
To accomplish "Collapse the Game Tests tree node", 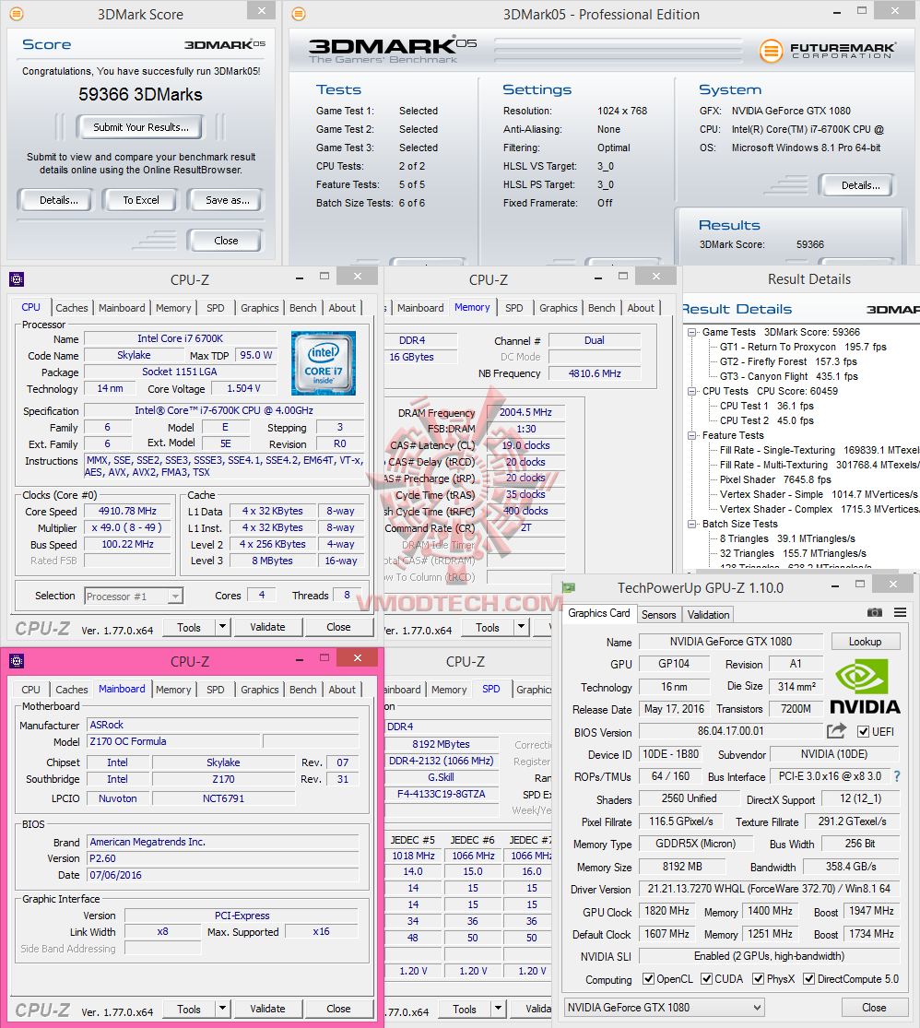I will coord(691,333).
